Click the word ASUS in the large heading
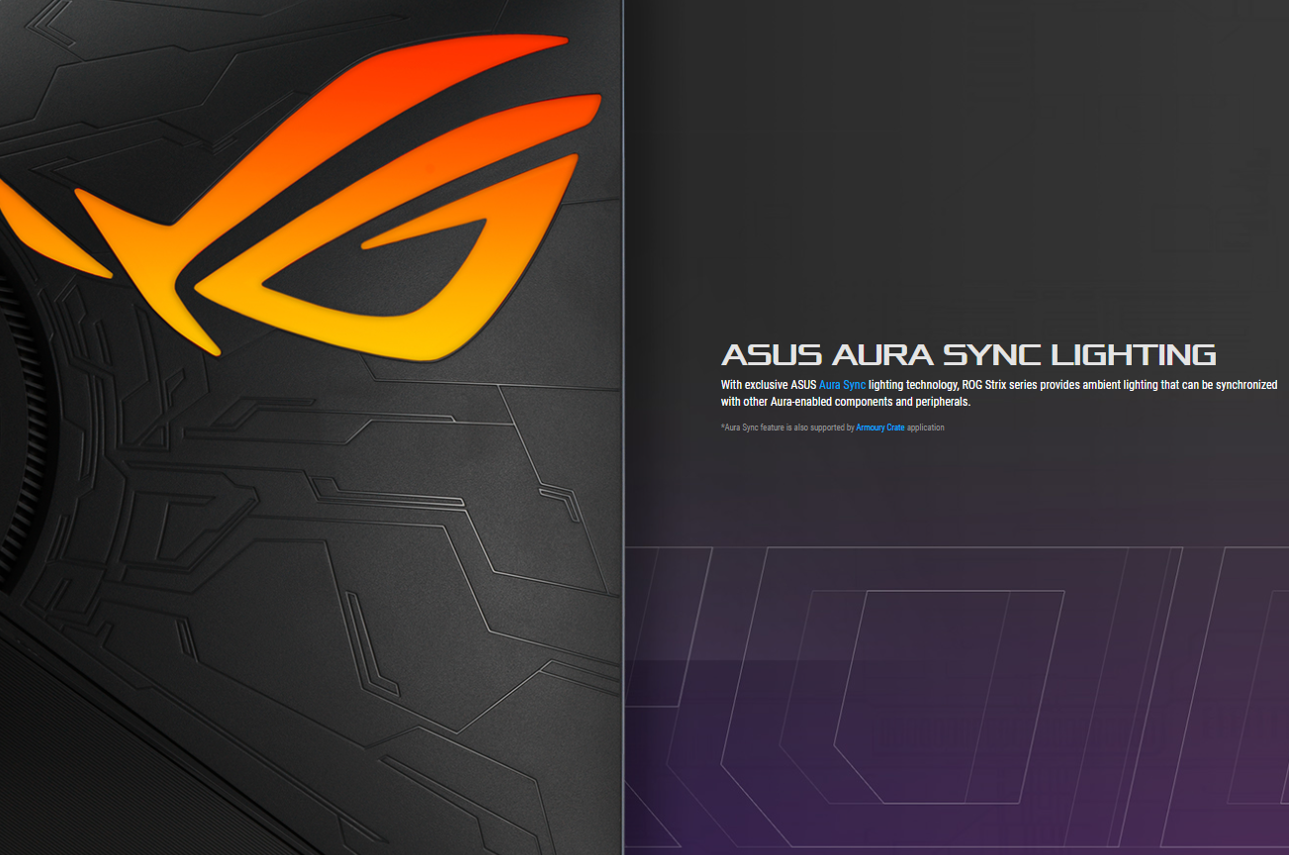The width and height of the screenshot is (1289, 855). pyautogui.click(x=772, y=354)
